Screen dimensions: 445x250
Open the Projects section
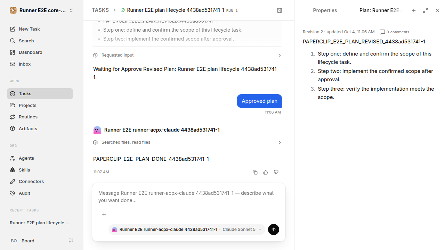pos(40,105)
